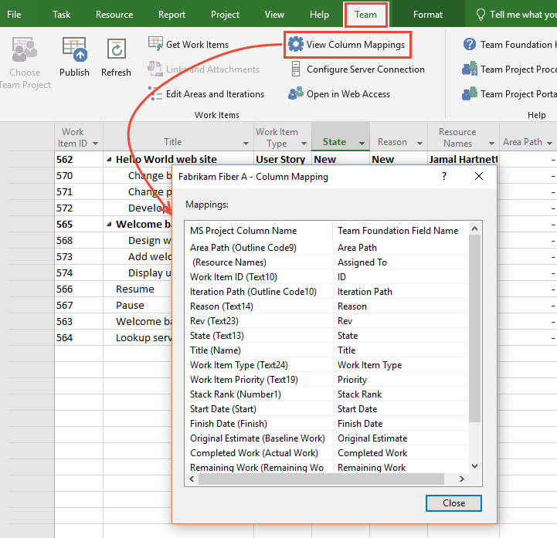Click the Links and Attachments icon
Image resolution: width=557 pixels, height=538 pixels.
coord(155,69)
